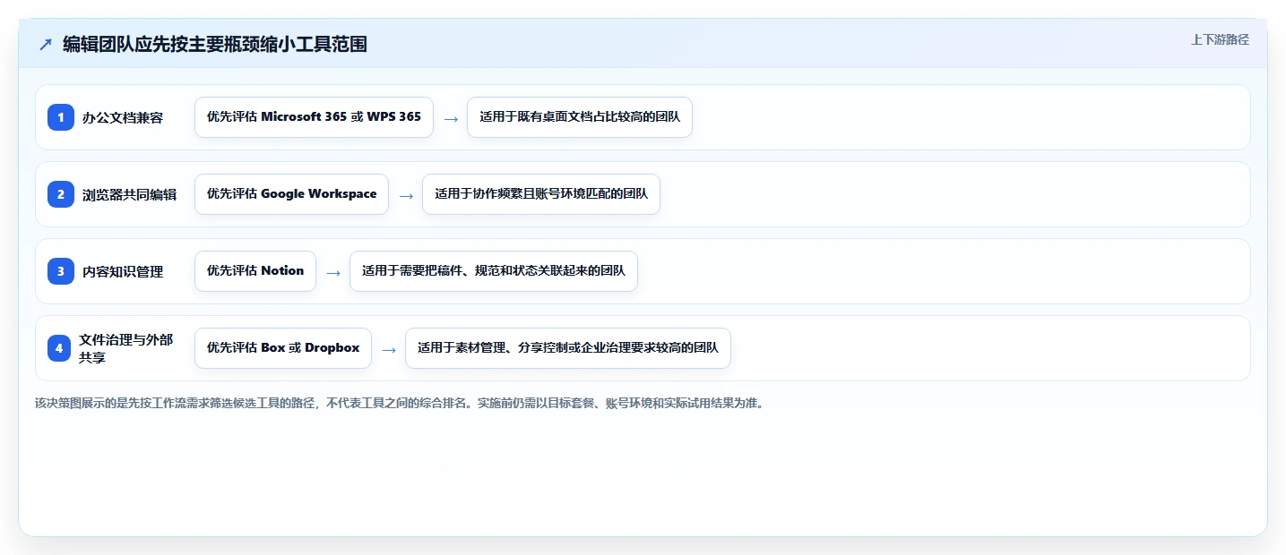Open the 优先评估 Google Workspace box
This screenshot has height=555, width=1286.
(291, 194)
